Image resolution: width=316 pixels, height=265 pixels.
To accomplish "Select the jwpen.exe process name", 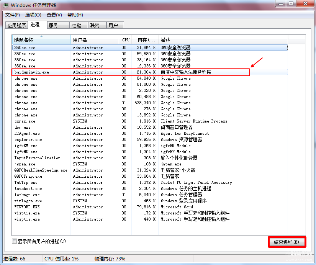I will pyautogui.click(x=25, y=164).
